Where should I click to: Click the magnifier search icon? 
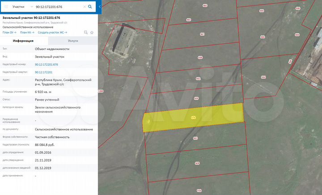pos(90,7)
